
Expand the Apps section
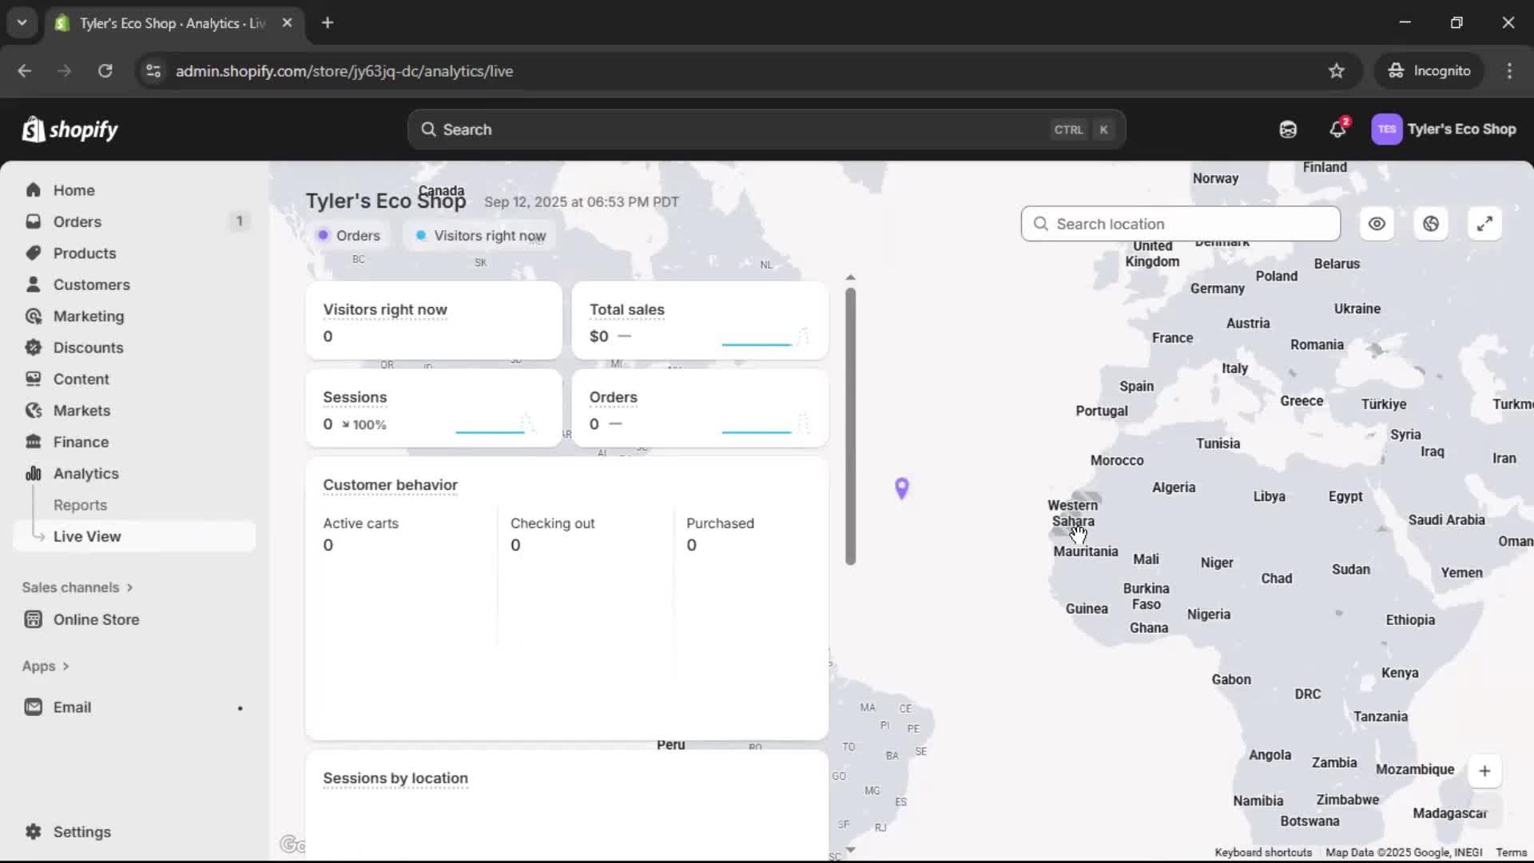coord(46,666)
